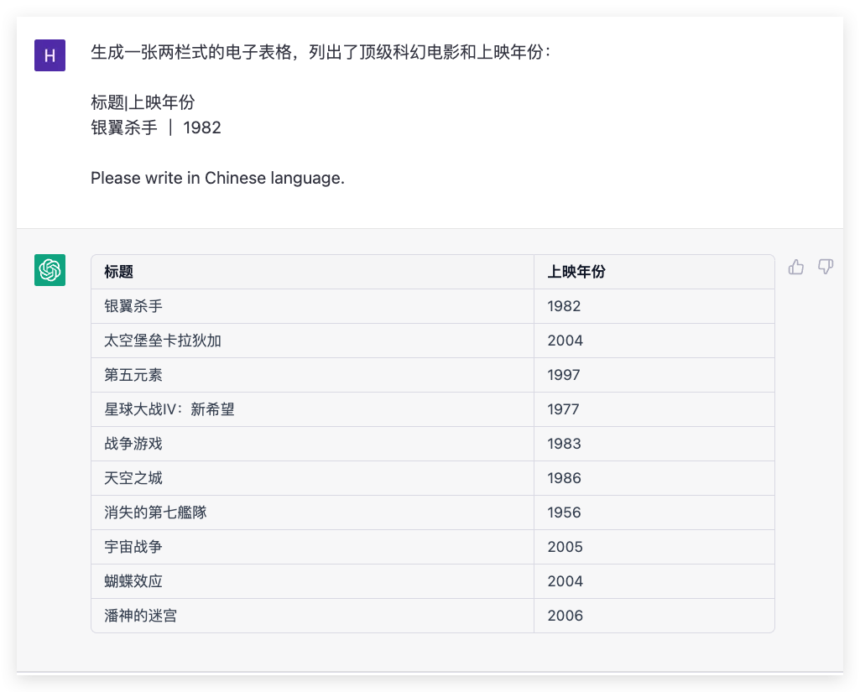Click the 消失的第七艦隊 table cell
This screenshot has width=860, height=692.
[313, 512]
